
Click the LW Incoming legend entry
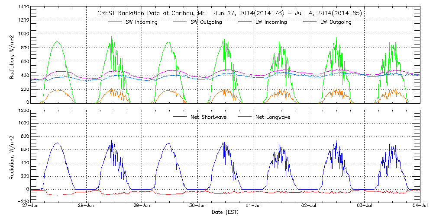click(268, 22)
